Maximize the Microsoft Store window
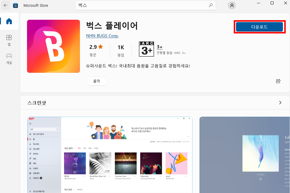The image size is (290, 193). [272, 3]
